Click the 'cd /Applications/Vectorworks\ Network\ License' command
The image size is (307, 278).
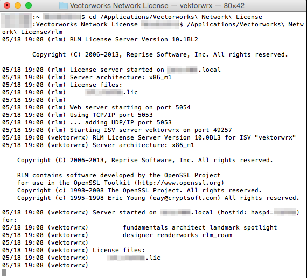pyautogui.click(x=175, y=17)
